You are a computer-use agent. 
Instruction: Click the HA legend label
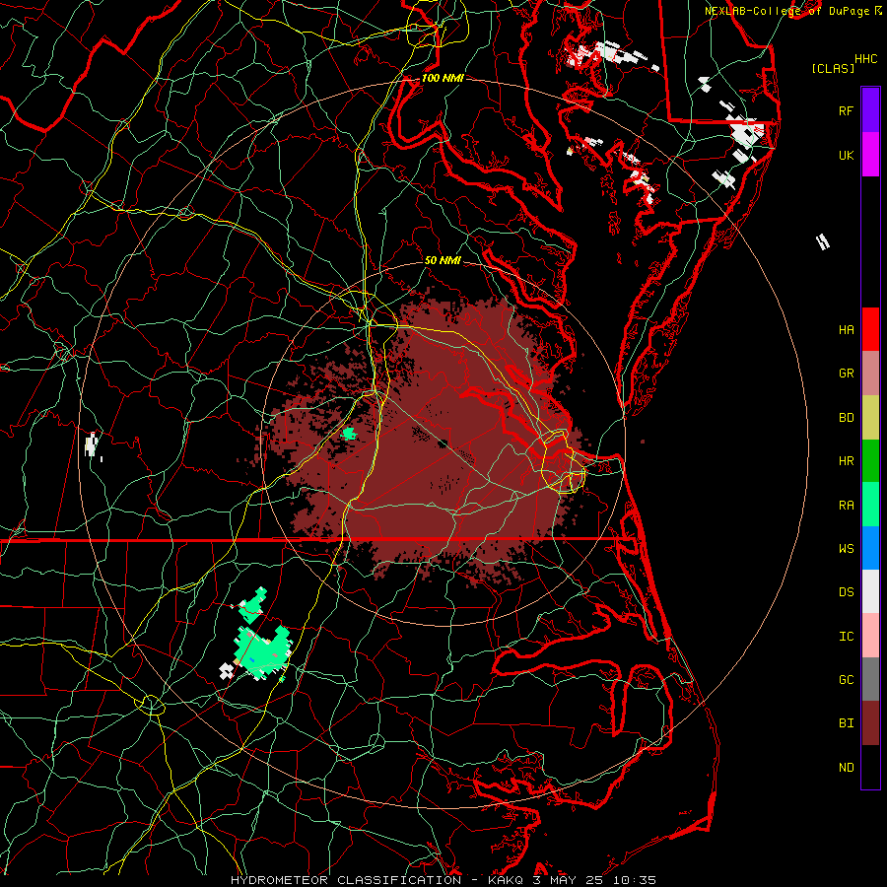[x=846, y=330]
